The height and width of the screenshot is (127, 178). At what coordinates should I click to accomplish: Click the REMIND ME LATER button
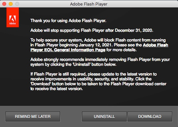pyautogui.click(x=33, y=116)
